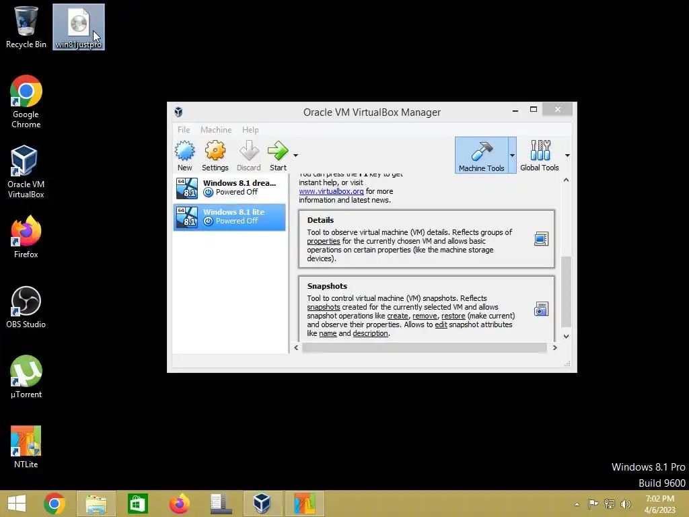Screen dimensions: 689x517
Task: Open the Help menu
Action: coord(250,130)
